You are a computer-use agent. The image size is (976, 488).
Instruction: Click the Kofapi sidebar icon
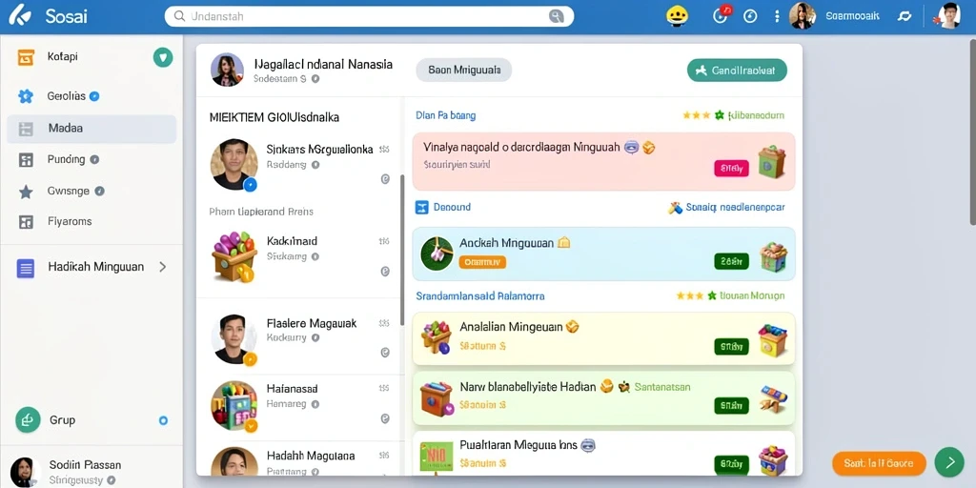pos(26,57)
